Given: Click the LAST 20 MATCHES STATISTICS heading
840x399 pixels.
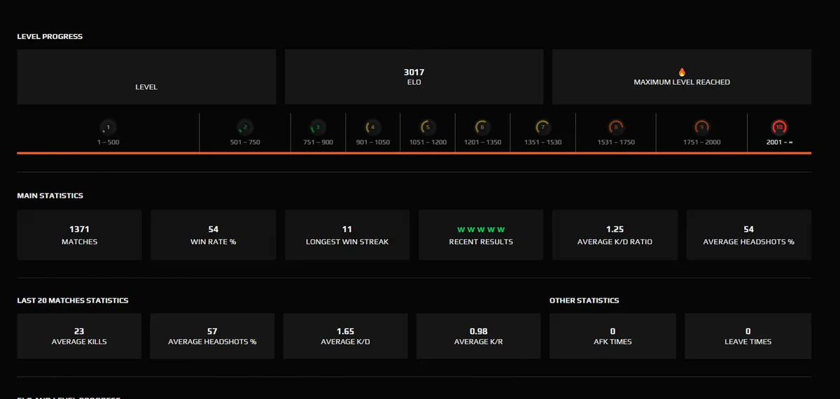Looking at the screenshot, I should click(x=73, y=300).
